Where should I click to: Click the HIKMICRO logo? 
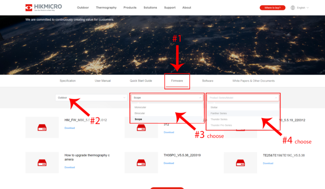click(43, 8)
